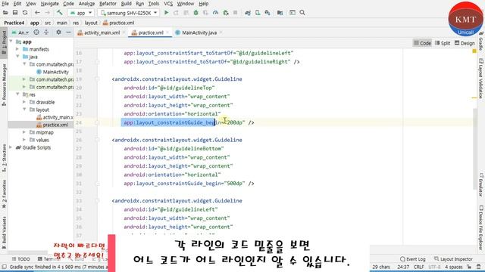Switch editor to Split view
This screenshot has height=272, width=485.
[x=443, y=43]
